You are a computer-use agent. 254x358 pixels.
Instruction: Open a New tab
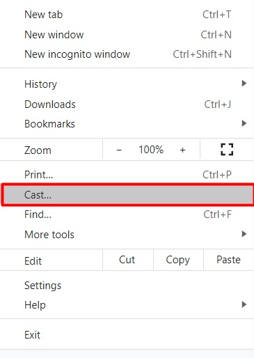point(127,15)
